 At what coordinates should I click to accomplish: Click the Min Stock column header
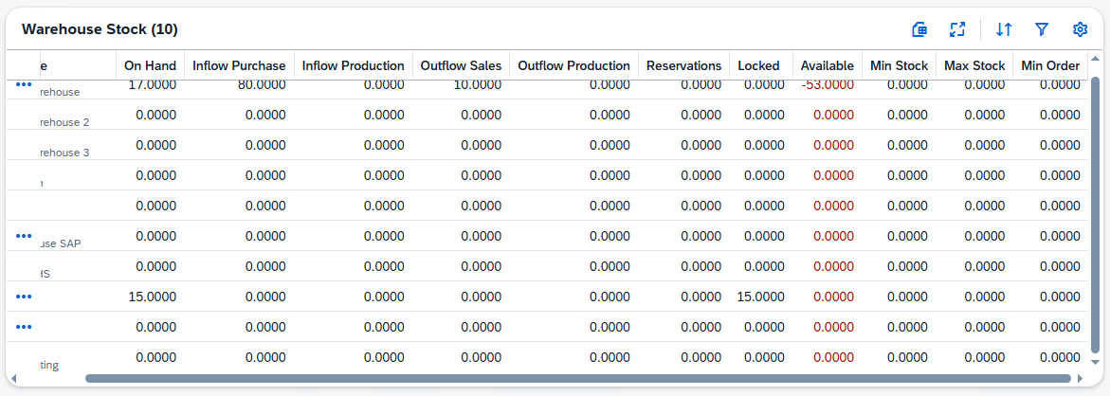(x=899, y=65)
